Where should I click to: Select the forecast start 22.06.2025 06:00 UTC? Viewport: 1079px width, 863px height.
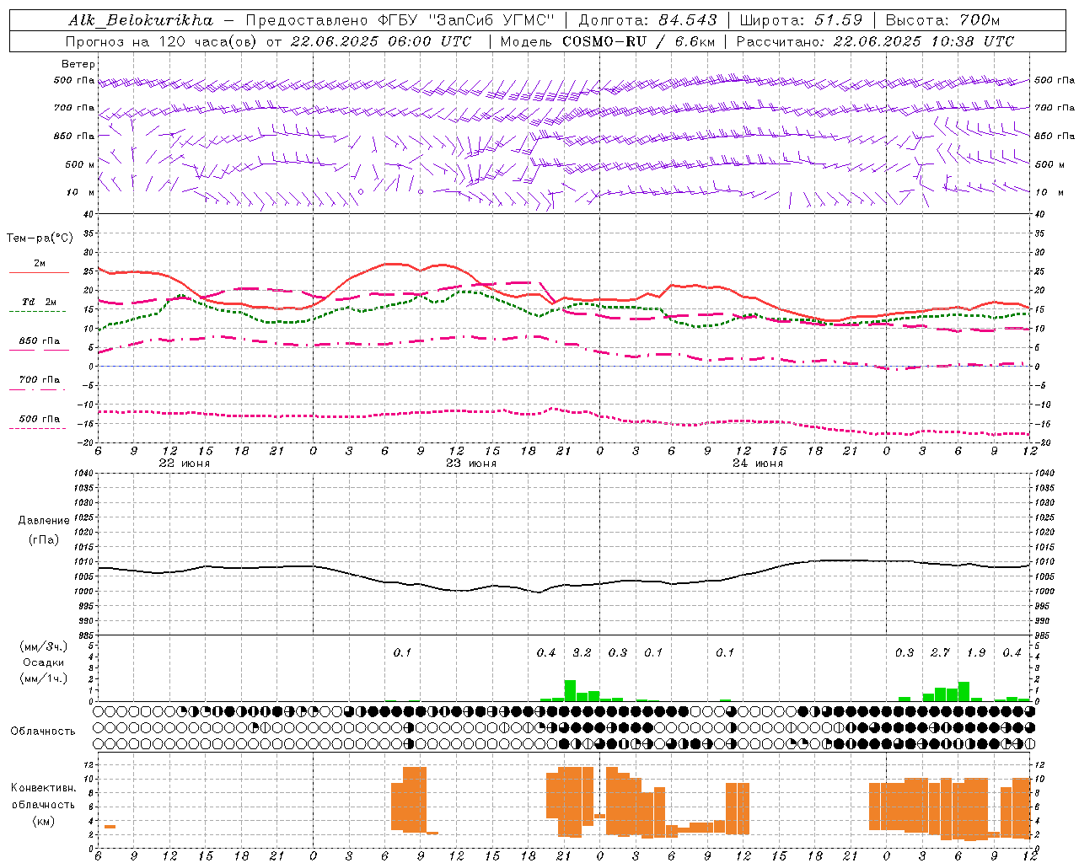[x=380, y=41]
